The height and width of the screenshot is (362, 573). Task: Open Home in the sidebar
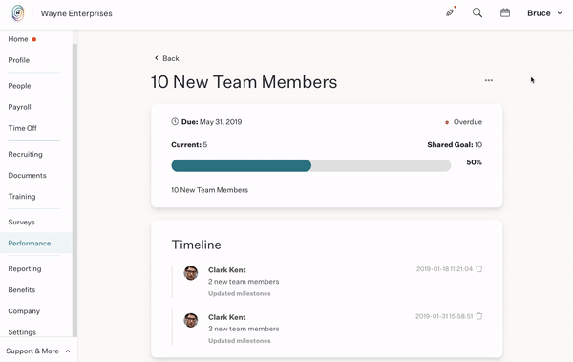click(18, 39)
